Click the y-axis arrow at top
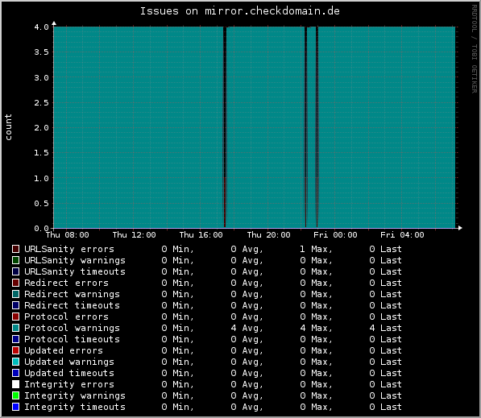The height and width of the screenshot is (418, 481). point(54,23)
